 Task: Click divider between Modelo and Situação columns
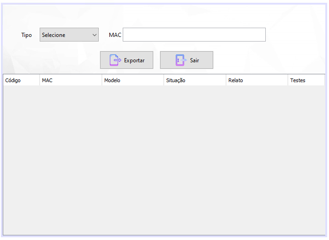coord(164,80)
